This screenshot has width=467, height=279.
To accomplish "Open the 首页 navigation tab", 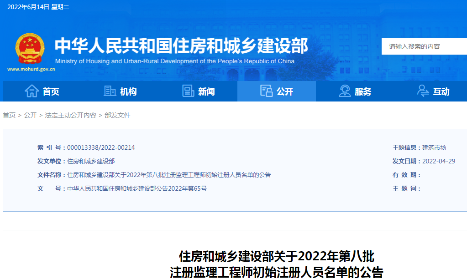I will 42,91.
